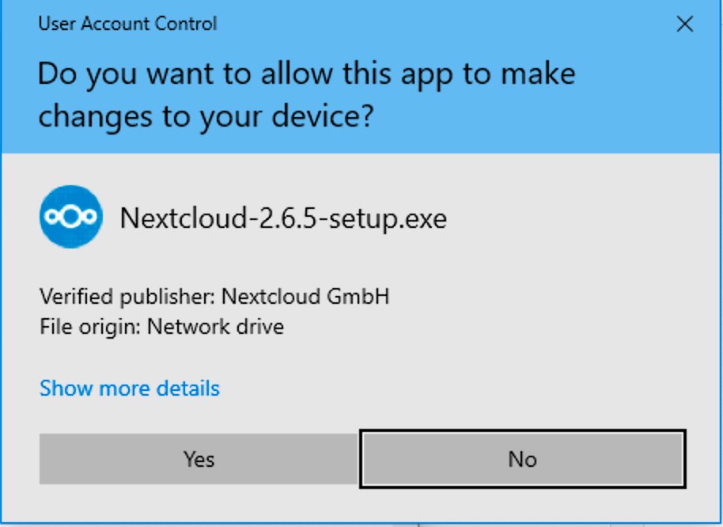Image resolution: width=723 pixels, height=527 pixels.
Task: Click the 'Do you want to allow' heading line
Action: pos(307,74)
